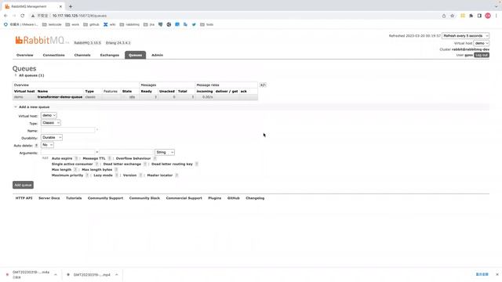The height and width of the screenshot is (282, 502).
Task: Click the help icon beside Auto delete label
Action: point(36,146)
